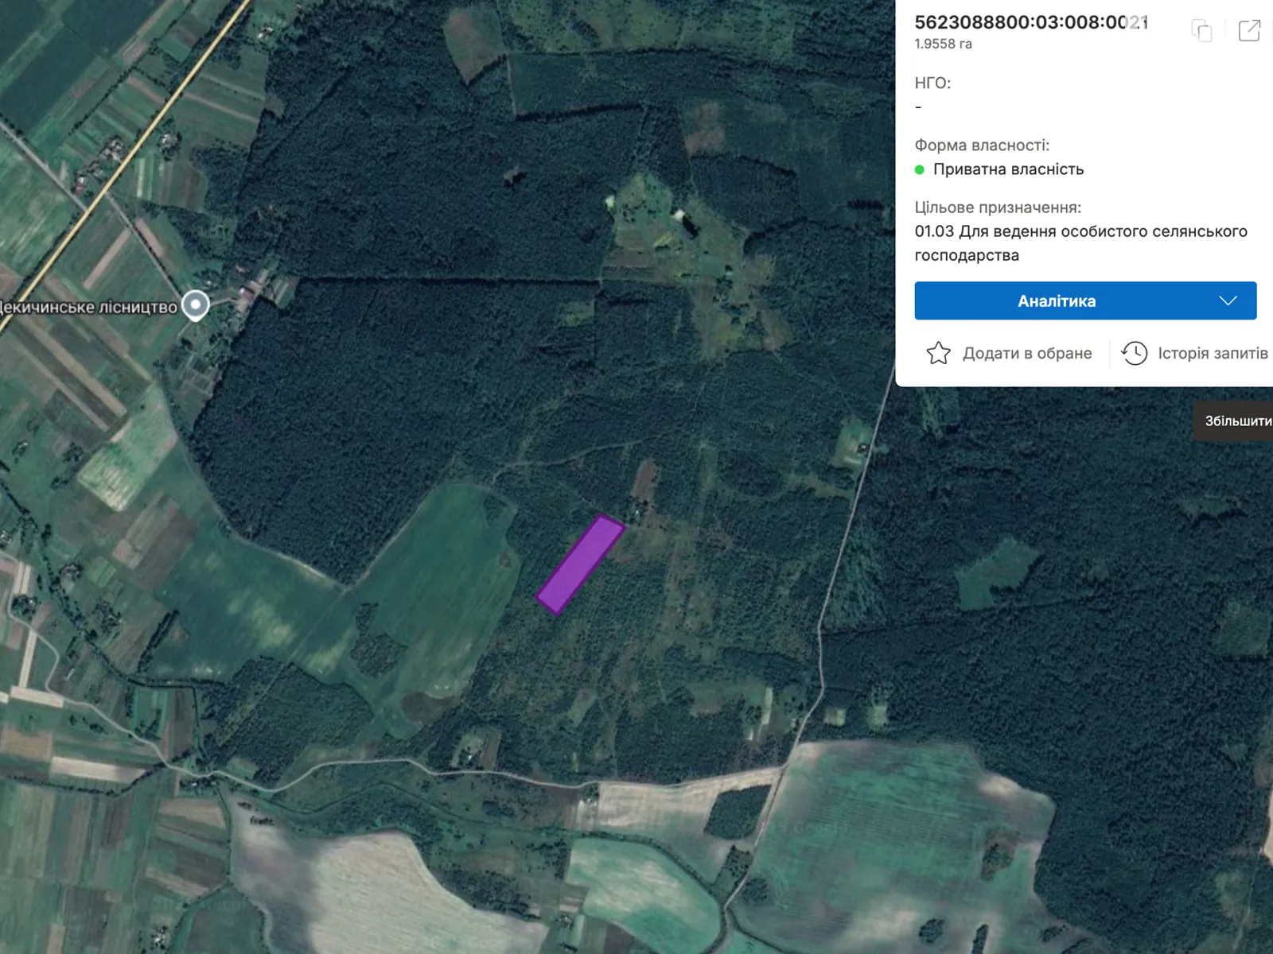Copy the cadastral number with copy icon
This screenshot has width=1273, height=954.
pyautogui.click(x=1201, y=31)
